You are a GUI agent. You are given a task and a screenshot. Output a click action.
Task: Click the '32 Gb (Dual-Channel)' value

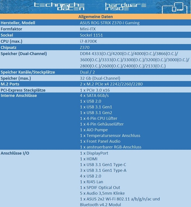pos(100,79)
